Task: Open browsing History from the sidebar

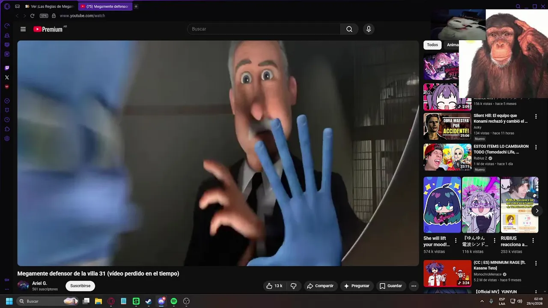Action: point(7,120)
